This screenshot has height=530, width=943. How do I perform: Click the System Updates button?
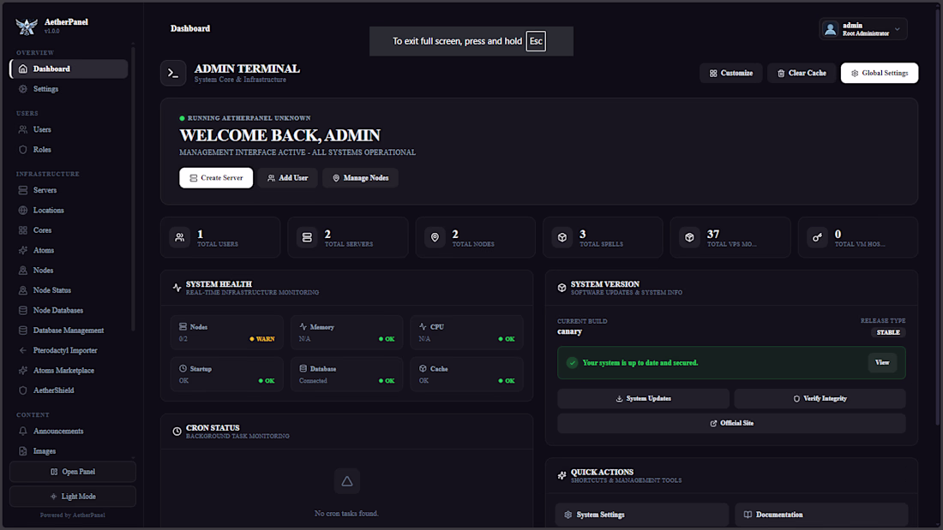tap(643, 398)
